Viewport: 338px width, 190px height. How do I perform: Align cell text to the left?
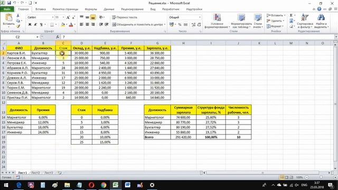coord(82,25)
